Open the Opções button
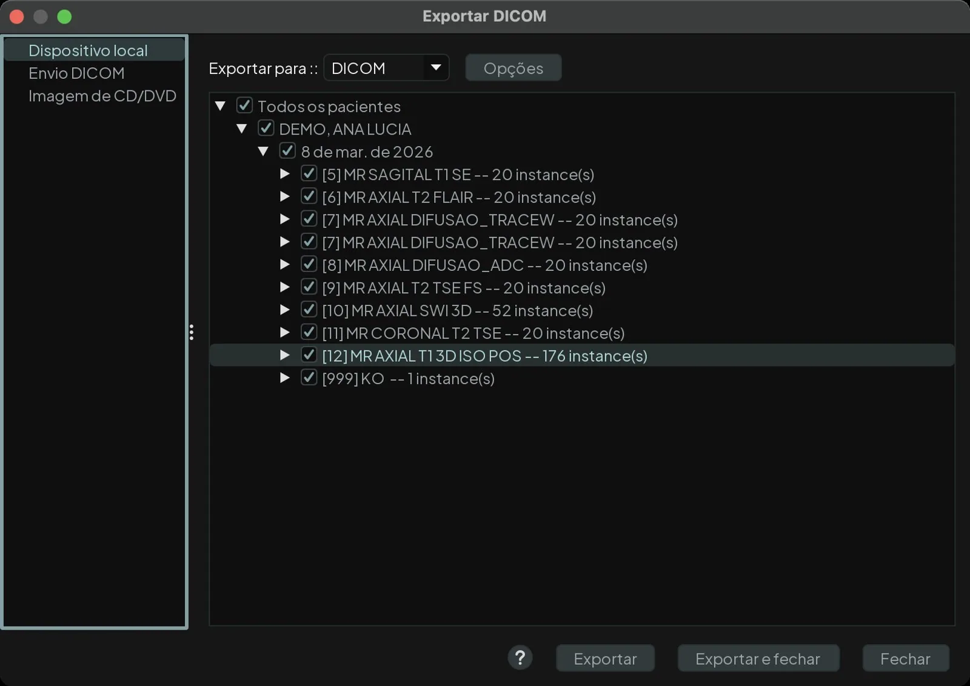 (x=513, y=68)
